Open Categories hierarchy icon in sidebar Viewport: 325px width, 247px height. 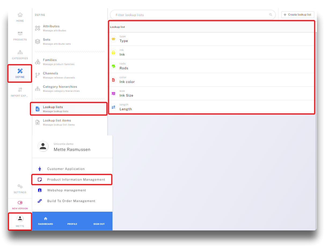20,52
